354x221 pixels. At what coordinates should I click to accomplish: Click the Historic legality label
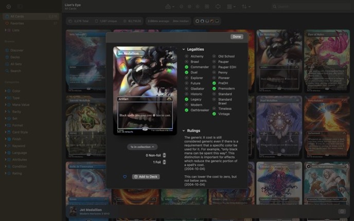[x=197, y=94]
